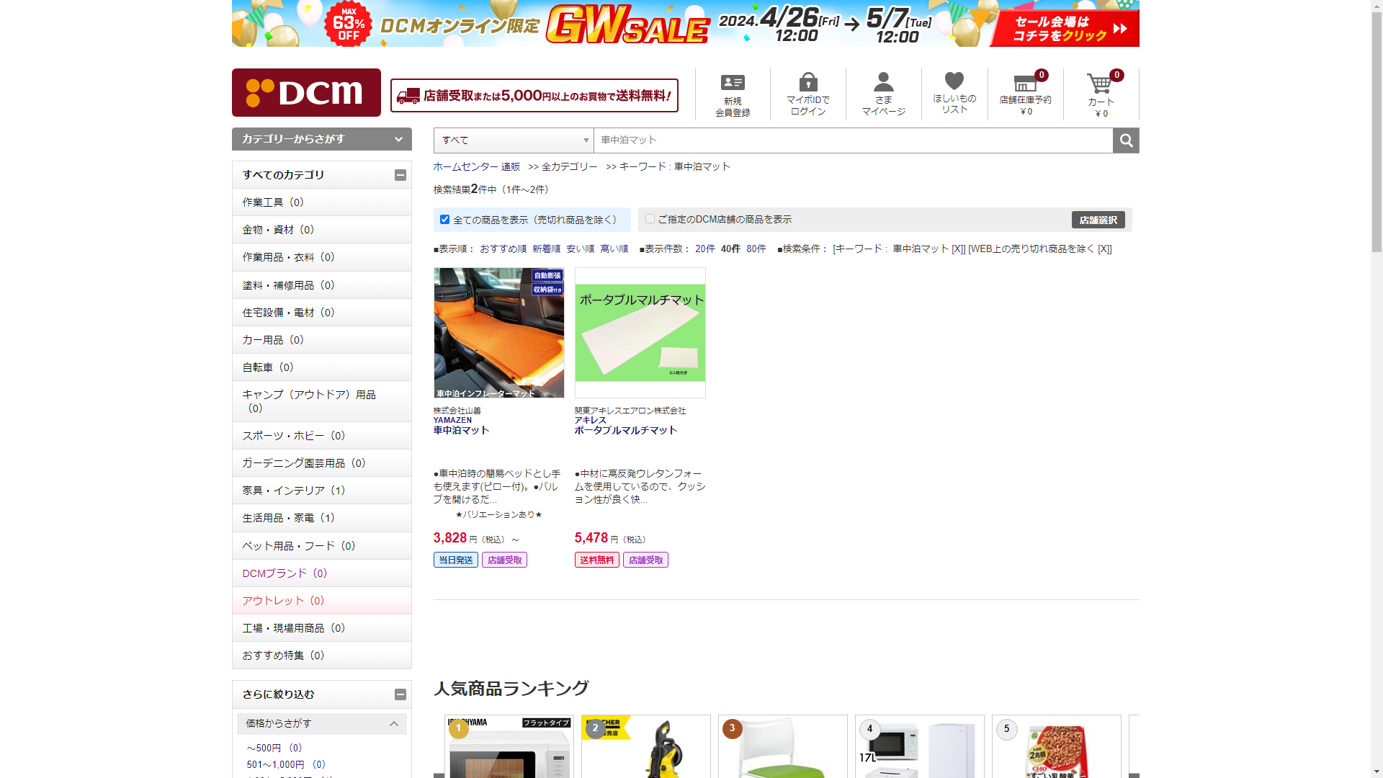Open the wish list heart icon
The image size is (1383, 778).
(x=954, y=81)
